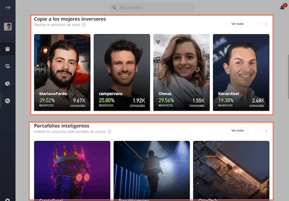Screen dimensions: 289x201
Task: Open the Watchlist eye icon
Action: pyautogui.click(x=7, y=66)
